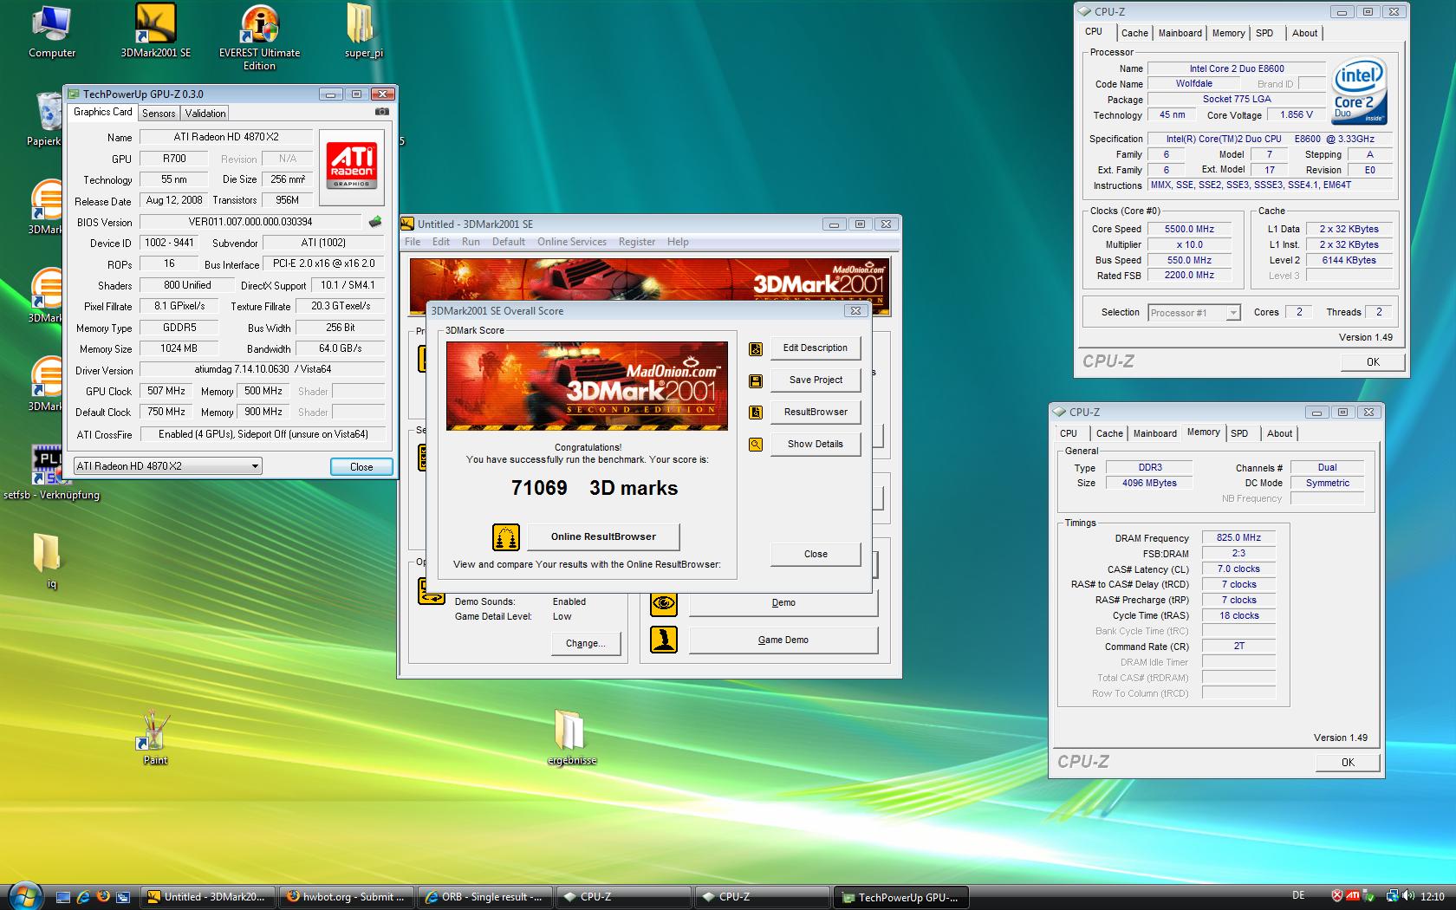This screenshot has height=910, width=1456.
Task: Open the Papierkorb recycle bin icon
Action: pyautogui.click(x=48, y=120)
